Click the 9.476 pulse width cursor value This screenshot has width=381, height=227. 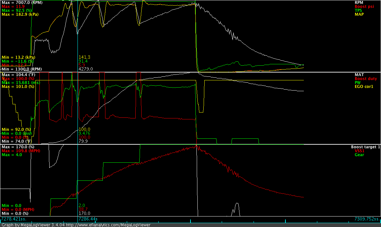point(84,133)
